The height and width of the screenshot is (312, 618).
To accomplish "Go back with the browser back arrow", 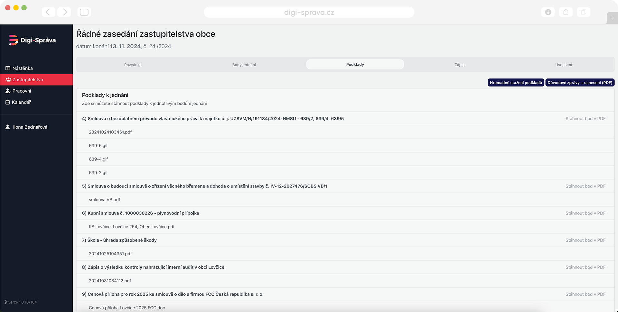I will pyautogui.click(x=48, y=12).
